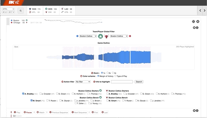
Task: Check T. Zeller in left bench
Action: coord(76,103)
